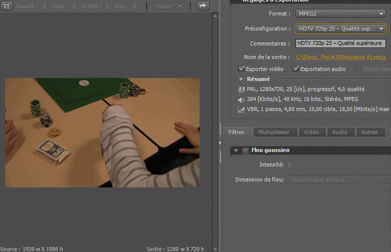The image size is (391, 252).
Task: Open Dimension de flou dropdown
Action: (x=339, y=179)
